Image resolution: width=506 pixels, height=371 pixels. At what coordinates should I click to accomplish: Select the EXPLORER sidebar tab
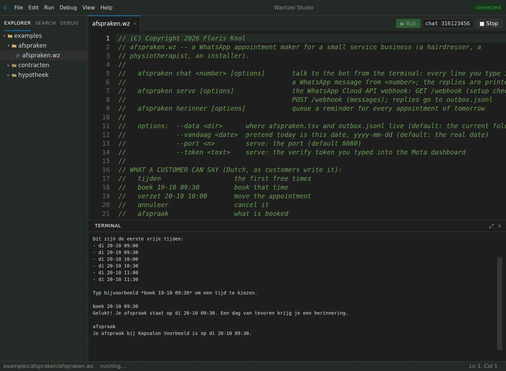point(18,23)
